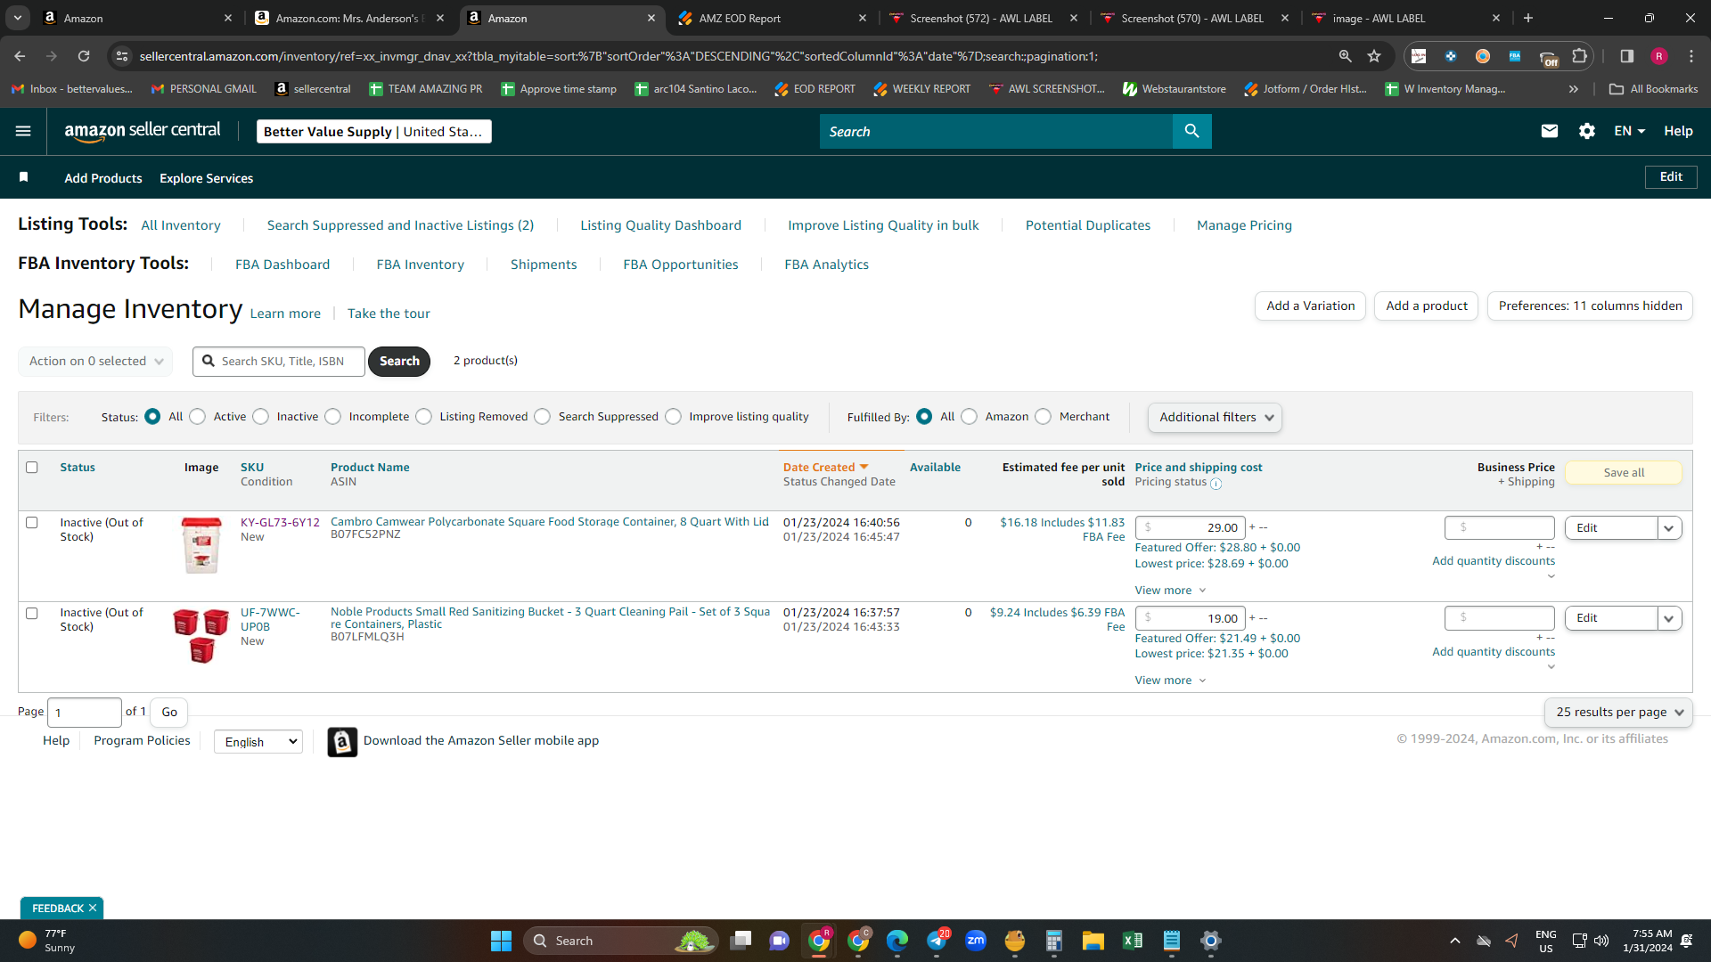
Task: Click Save all prices button
Action: (x=1624, y=473)
